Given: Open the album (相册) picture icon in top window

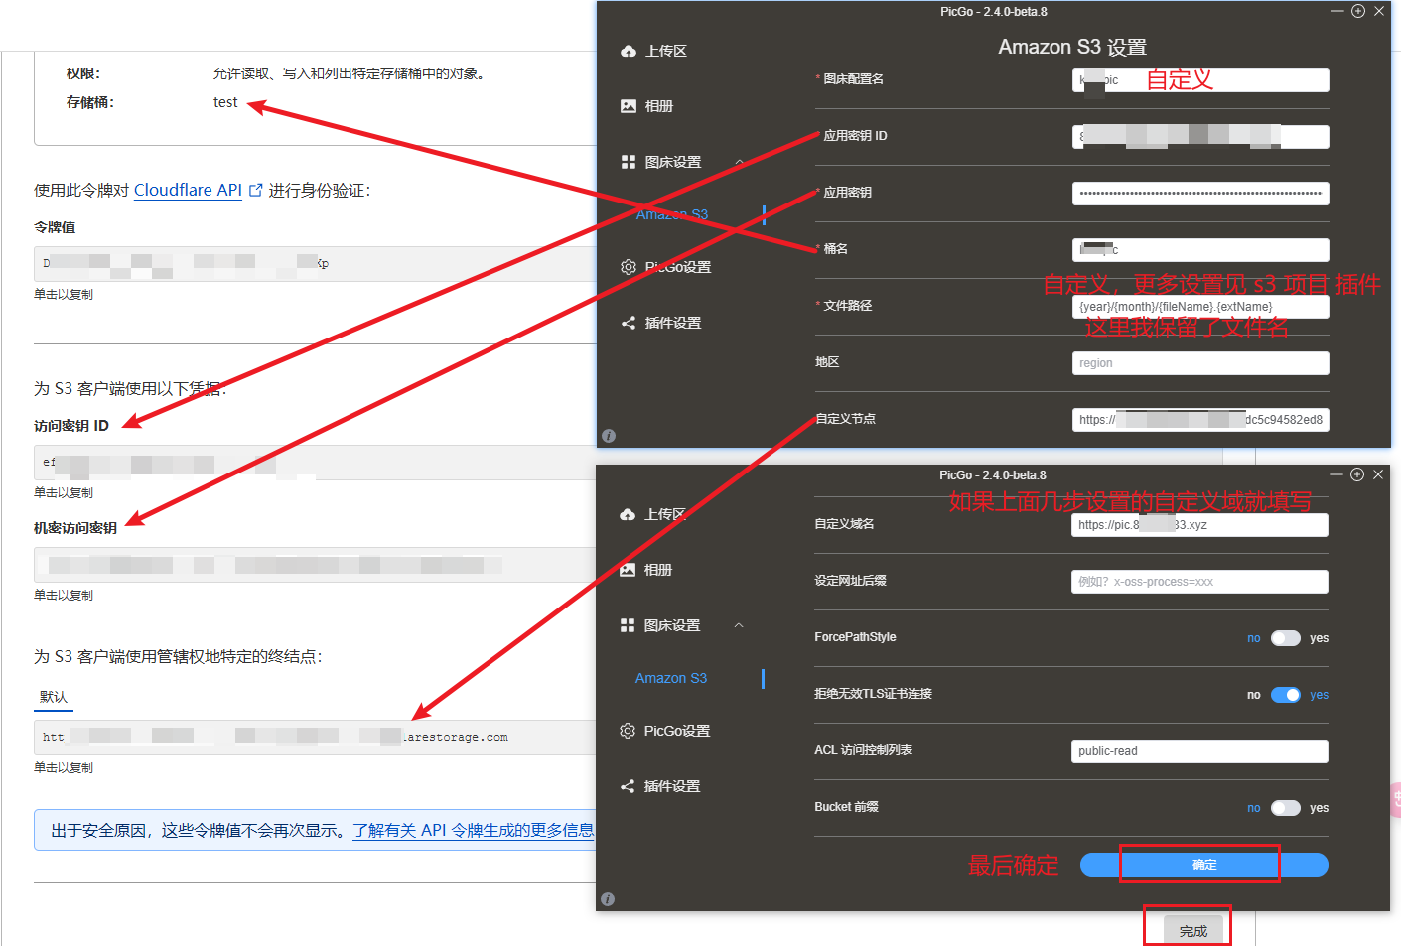Looking at the screenshot, I should (628, 106).
